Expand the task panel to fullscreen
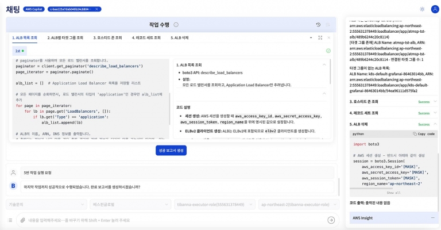Viewport: 441px width, 230px height. 320,38
